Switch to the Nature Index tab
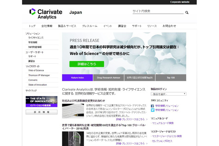The width and height of the screenshot is (219, 146). point(77,77)
